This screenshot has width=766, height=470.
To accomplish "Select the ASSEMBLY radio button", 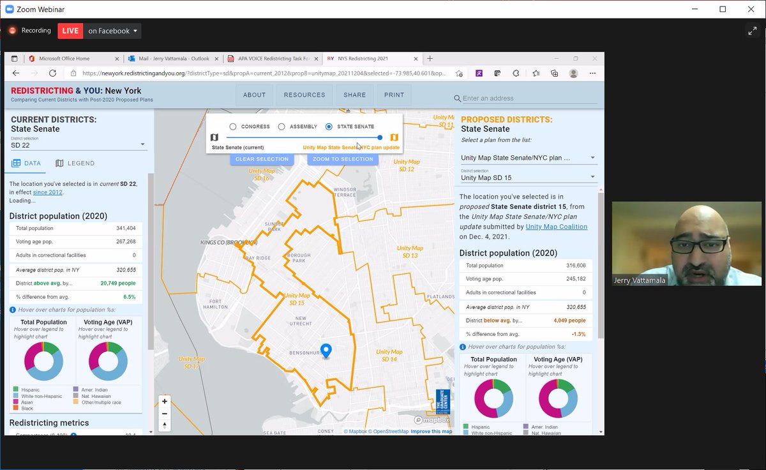I will coord(282,126).
